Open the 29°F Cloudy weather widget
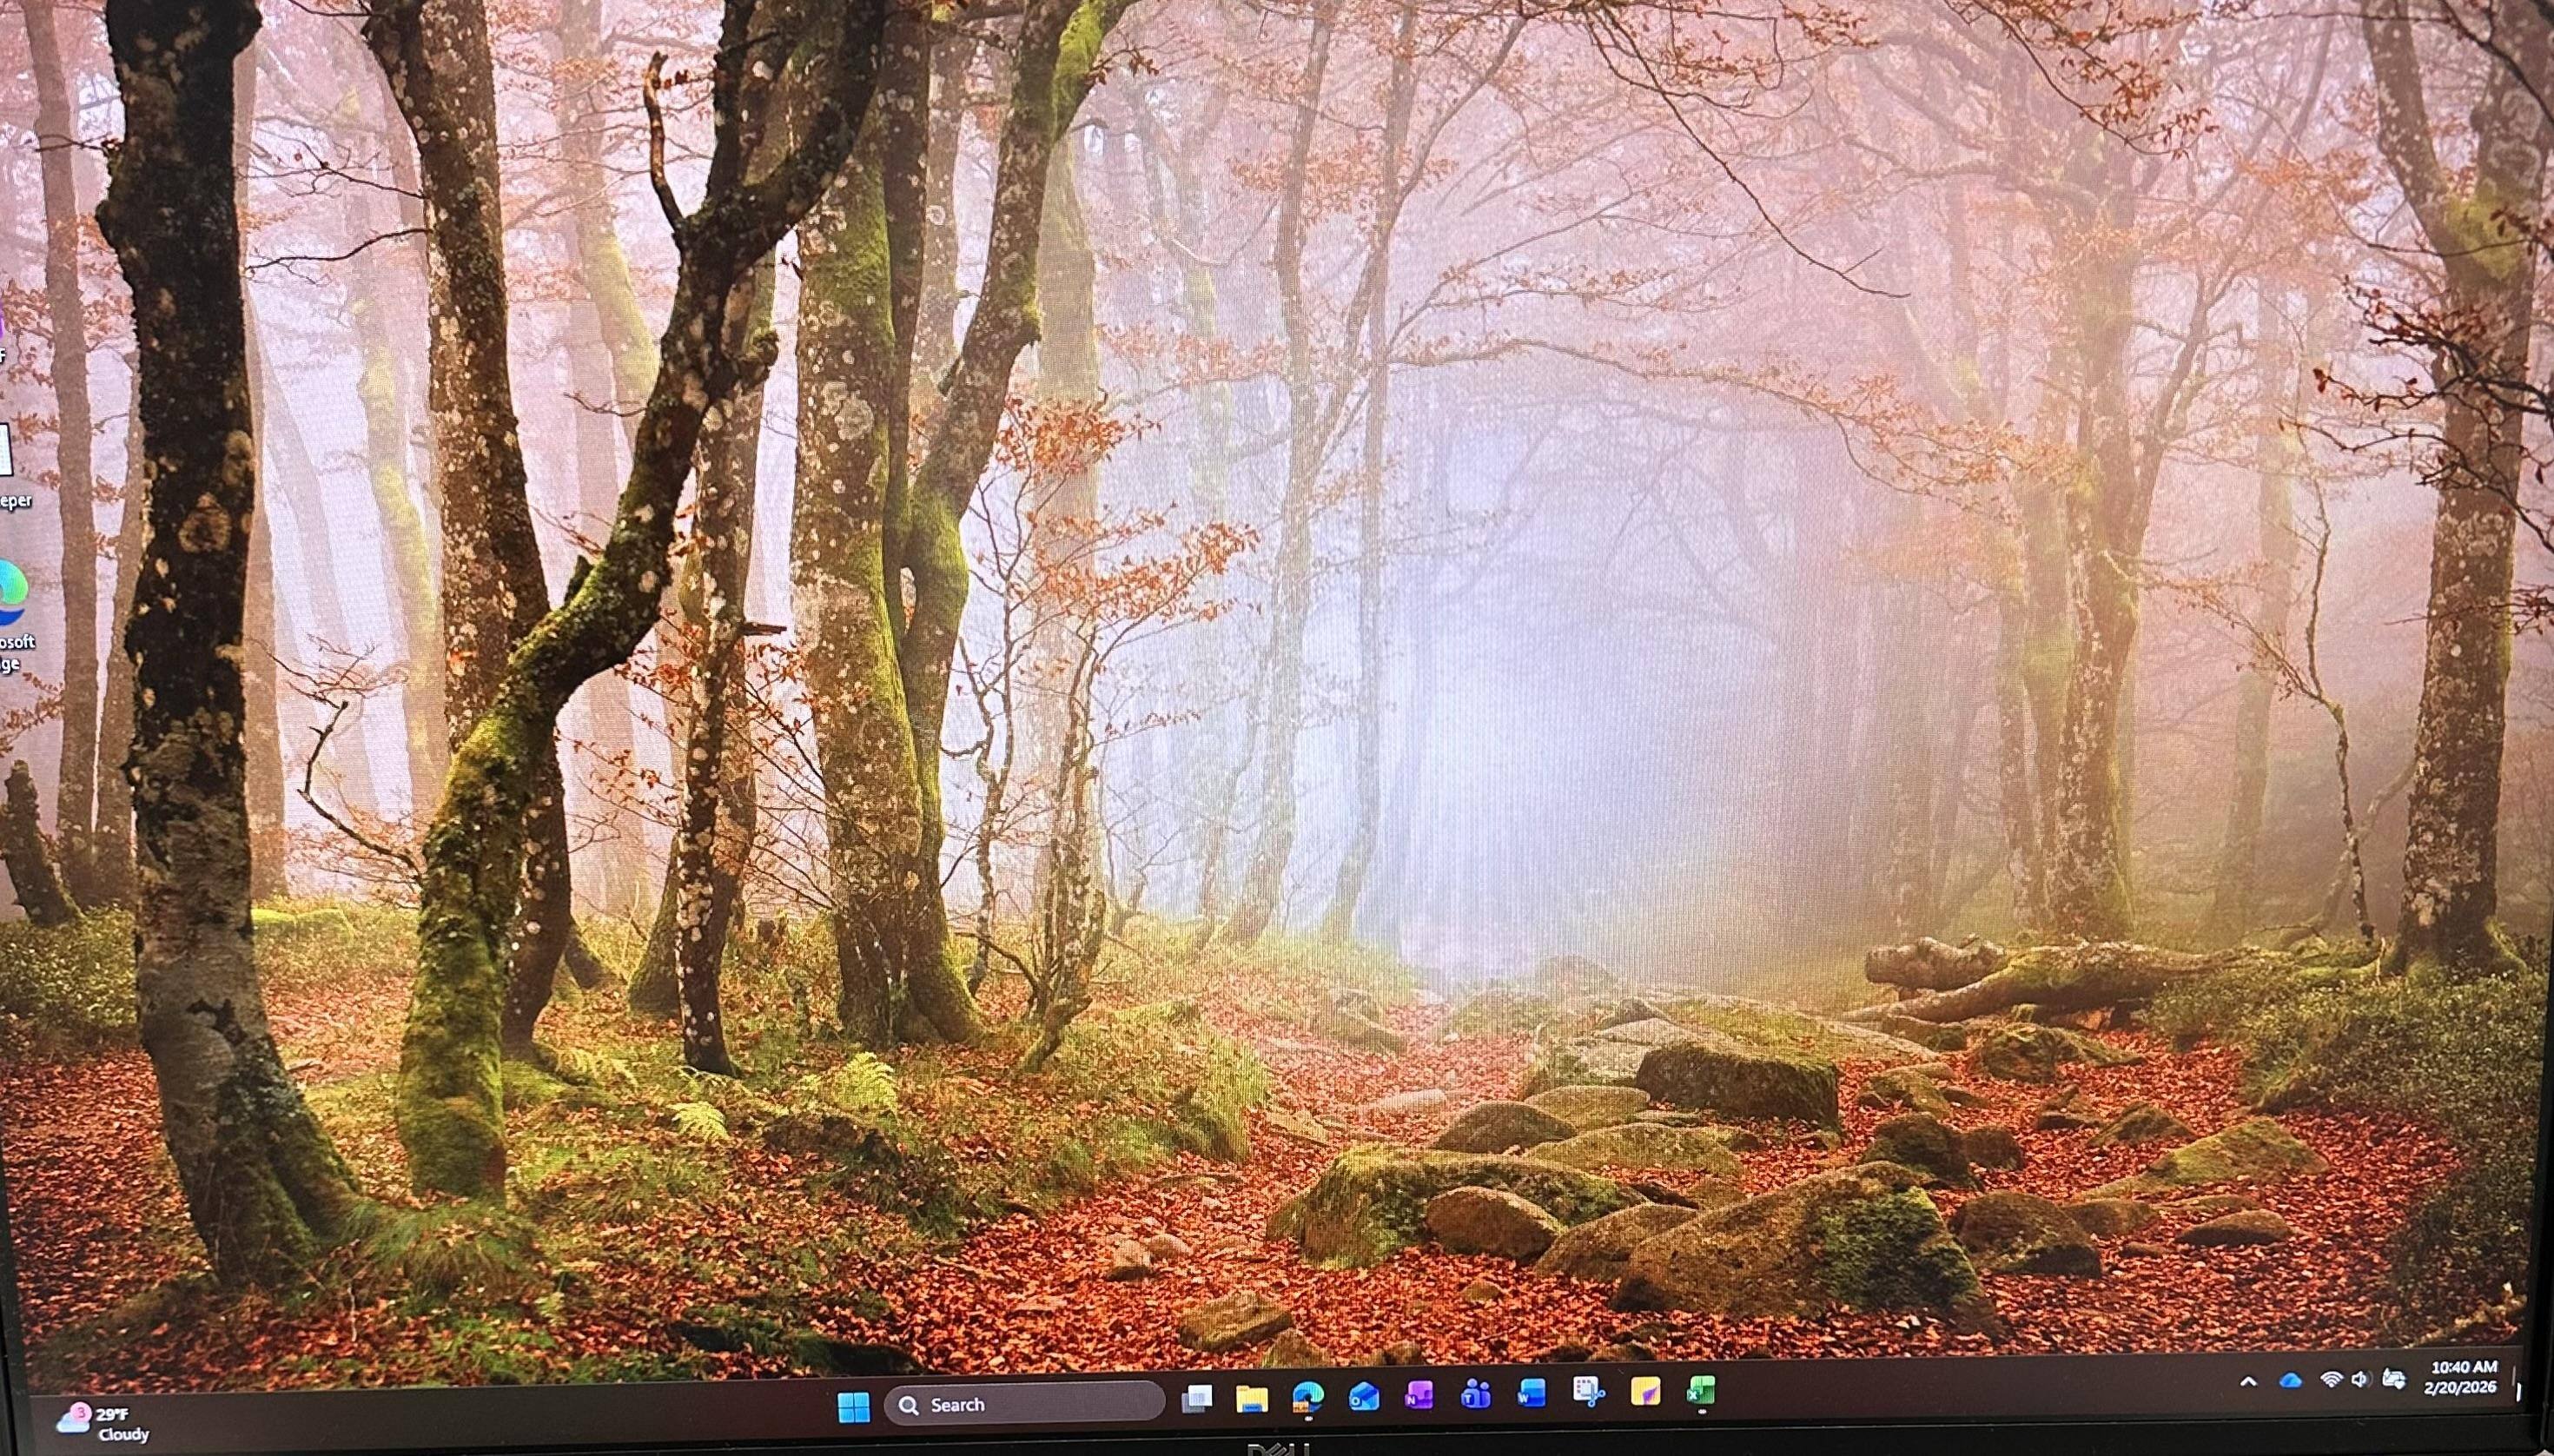 [x=103, y=1423]
